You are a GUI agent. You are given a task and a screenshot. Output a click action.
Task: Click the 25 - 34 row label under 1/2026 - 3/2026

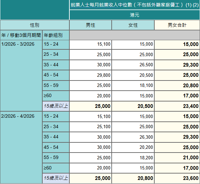tap(56, 54)
